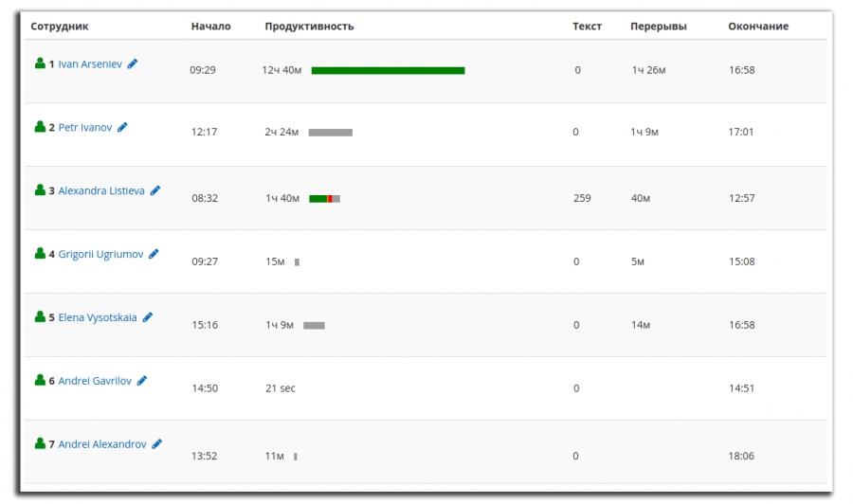Click the green user icon for Ivan Arseniev
The image size is (853, 504).
(40, 63)
